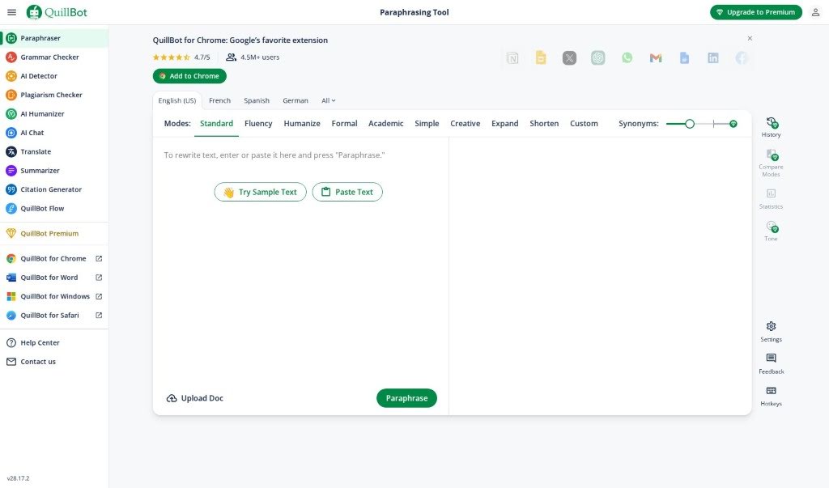Click the Try Sample Text button
Viewport: 829px width, 488px height.
pos(260,192)
